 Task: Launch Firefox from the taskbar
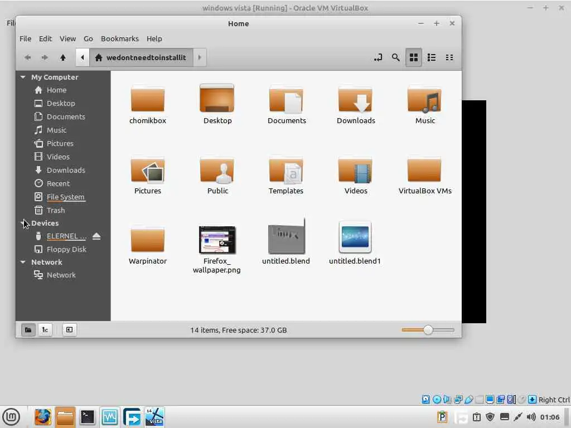[42, 417]
